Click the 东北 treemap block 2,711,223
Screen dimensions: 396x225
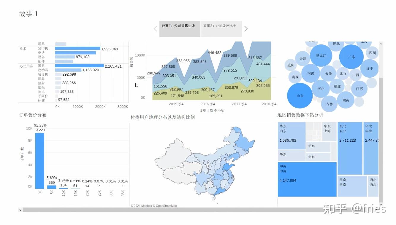350,148
